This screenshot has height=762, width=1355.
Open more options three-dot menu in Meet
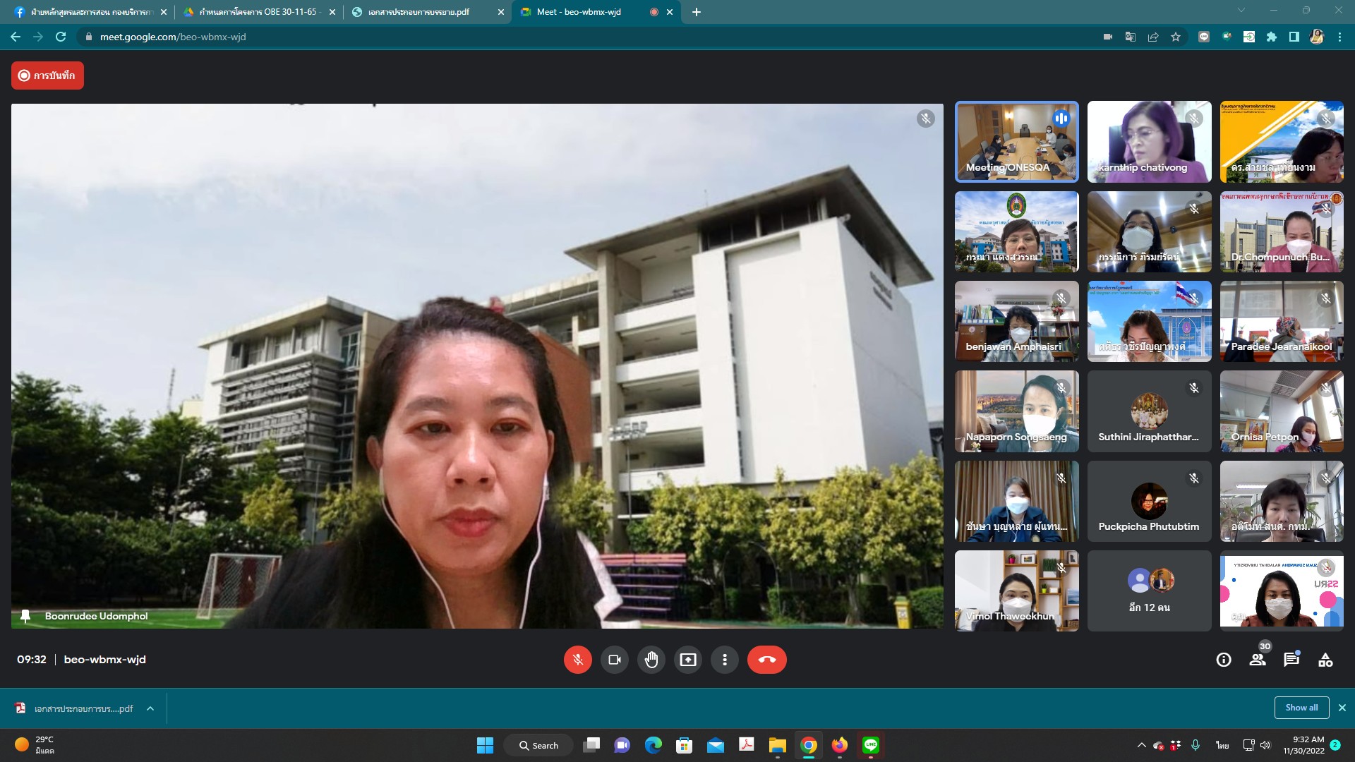[x=724, y=660]
